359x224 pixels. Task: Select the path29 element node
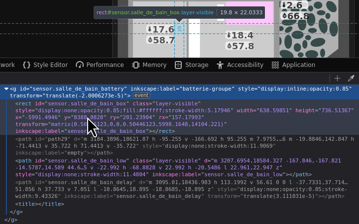(179, 146)
